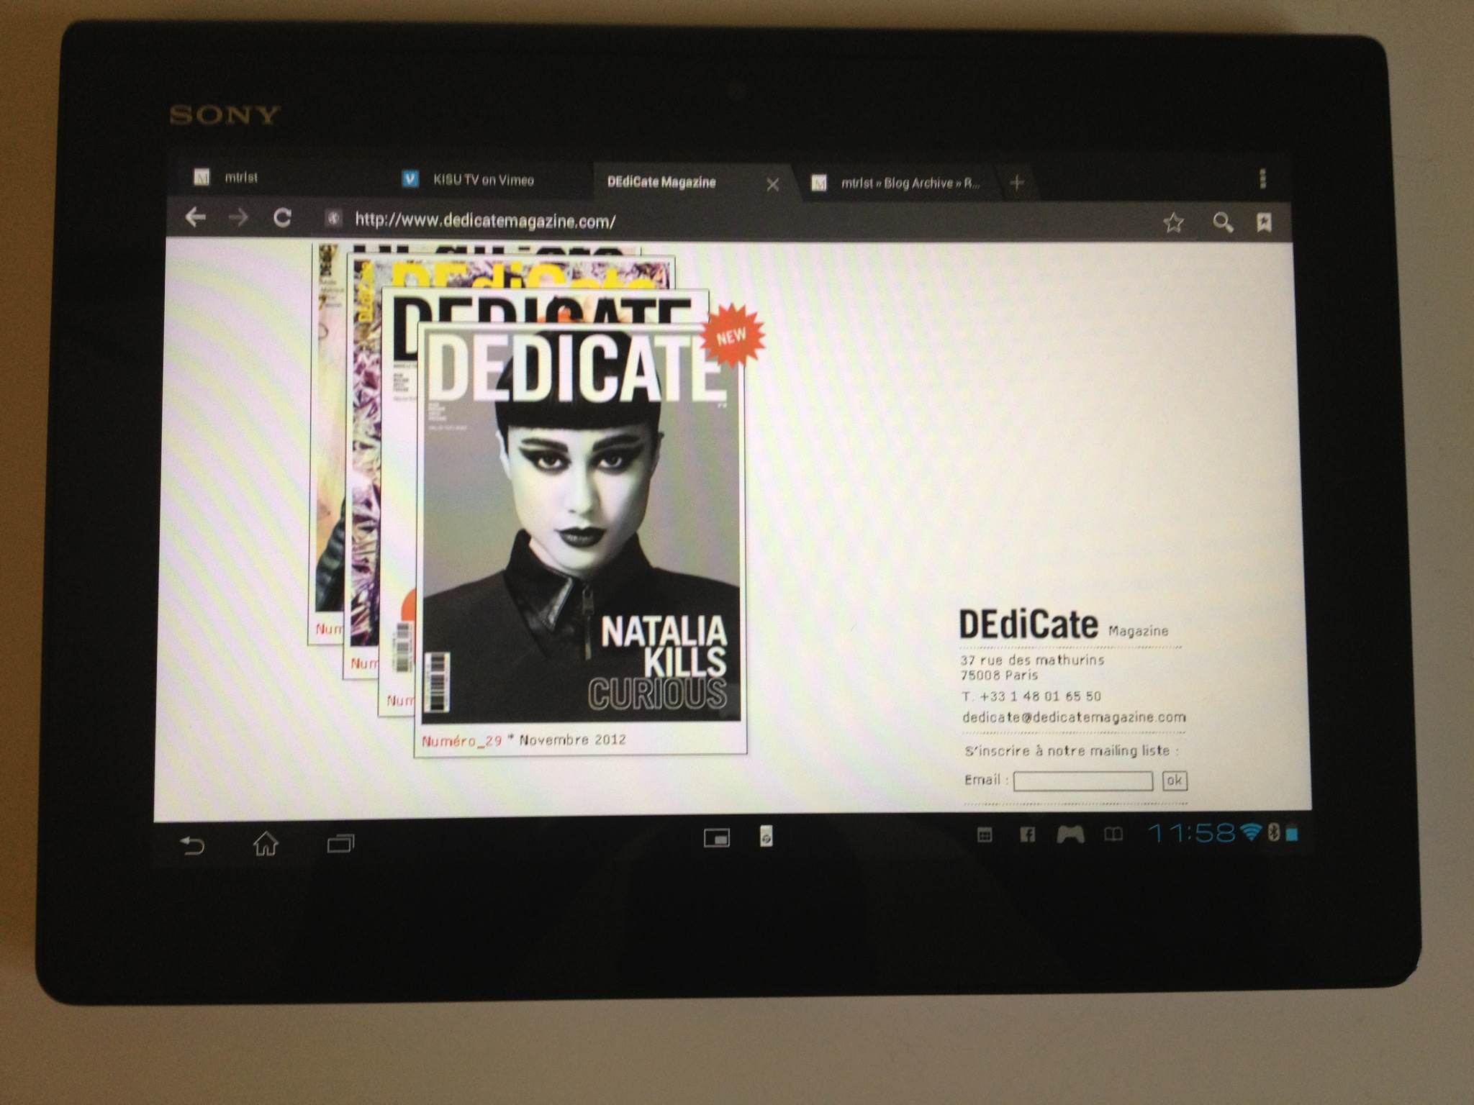Close the DEdiCate Magazine tab
The width and height of the screenshot is (1474, 1105).
tap(773, 185)
